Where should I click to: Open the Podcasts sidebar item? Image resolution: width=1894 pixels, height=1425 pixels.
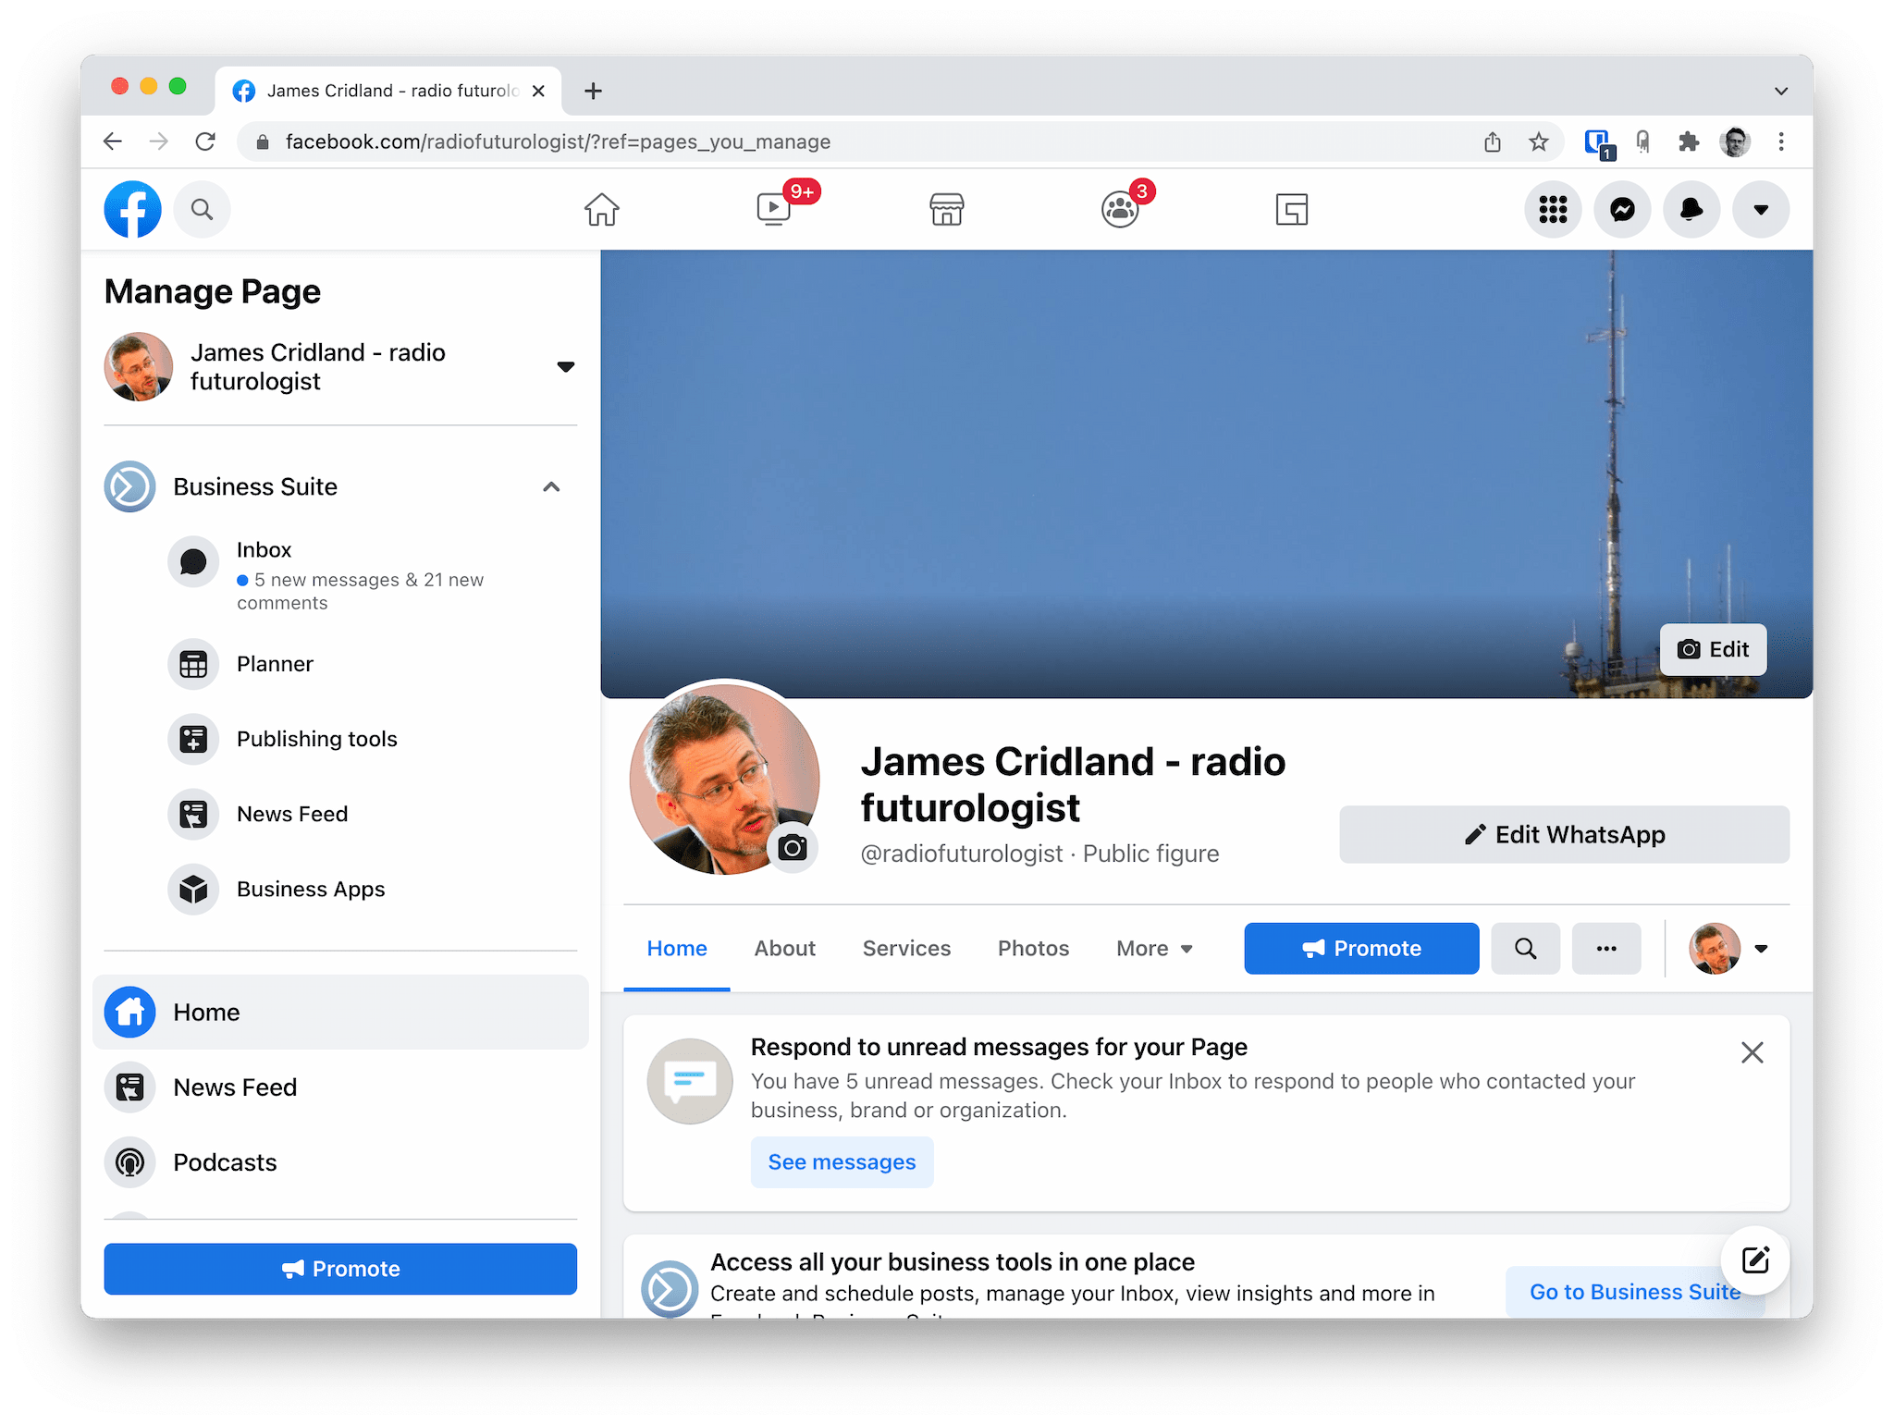(x=340, y=1161)
